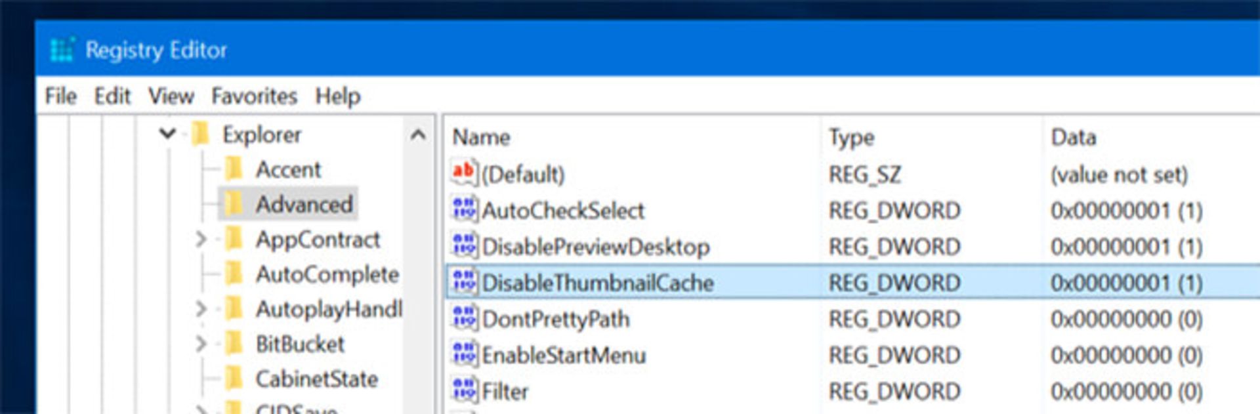Image resolution: width=1260 pixels, height=414 pixels.
Task: Select the DisablePreviewDesktop value name
Action: 596,247
